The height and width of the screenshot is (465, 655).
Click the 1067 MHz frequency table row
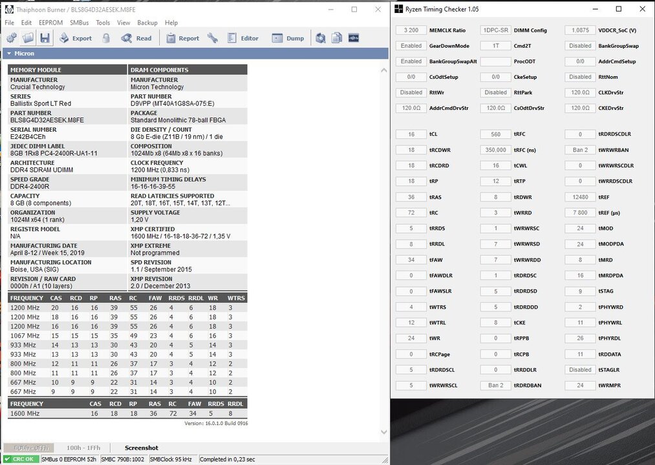click(x=127, y=336)
